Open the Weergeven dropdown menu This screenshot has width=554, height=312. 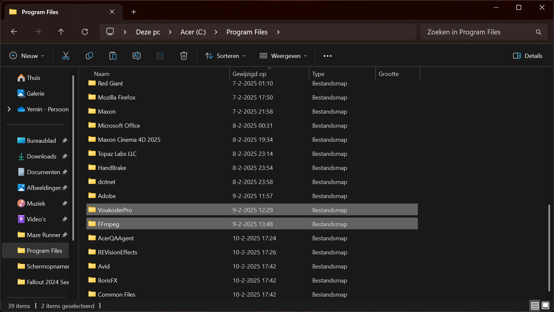click(x=283, y=56)
